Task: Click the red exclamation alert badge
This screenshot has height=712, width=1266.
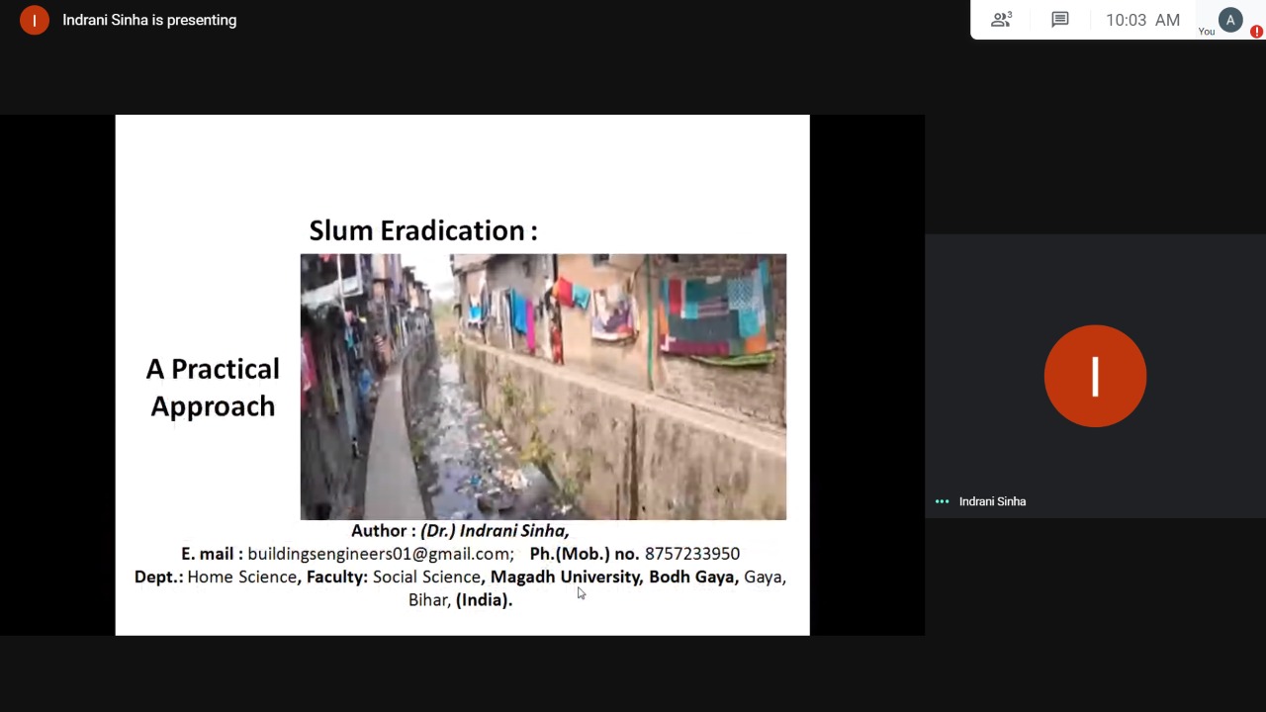Action: point(1256,32)
